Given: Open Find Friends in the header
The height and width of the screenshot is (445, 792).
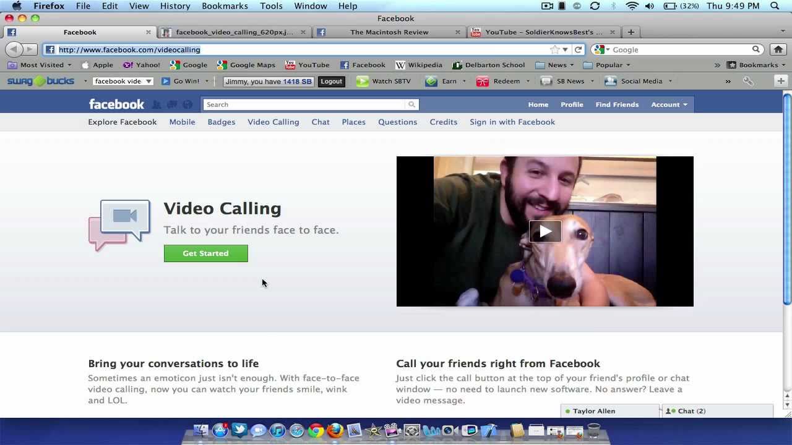Looking at the screenshot, I should [617, 104].
